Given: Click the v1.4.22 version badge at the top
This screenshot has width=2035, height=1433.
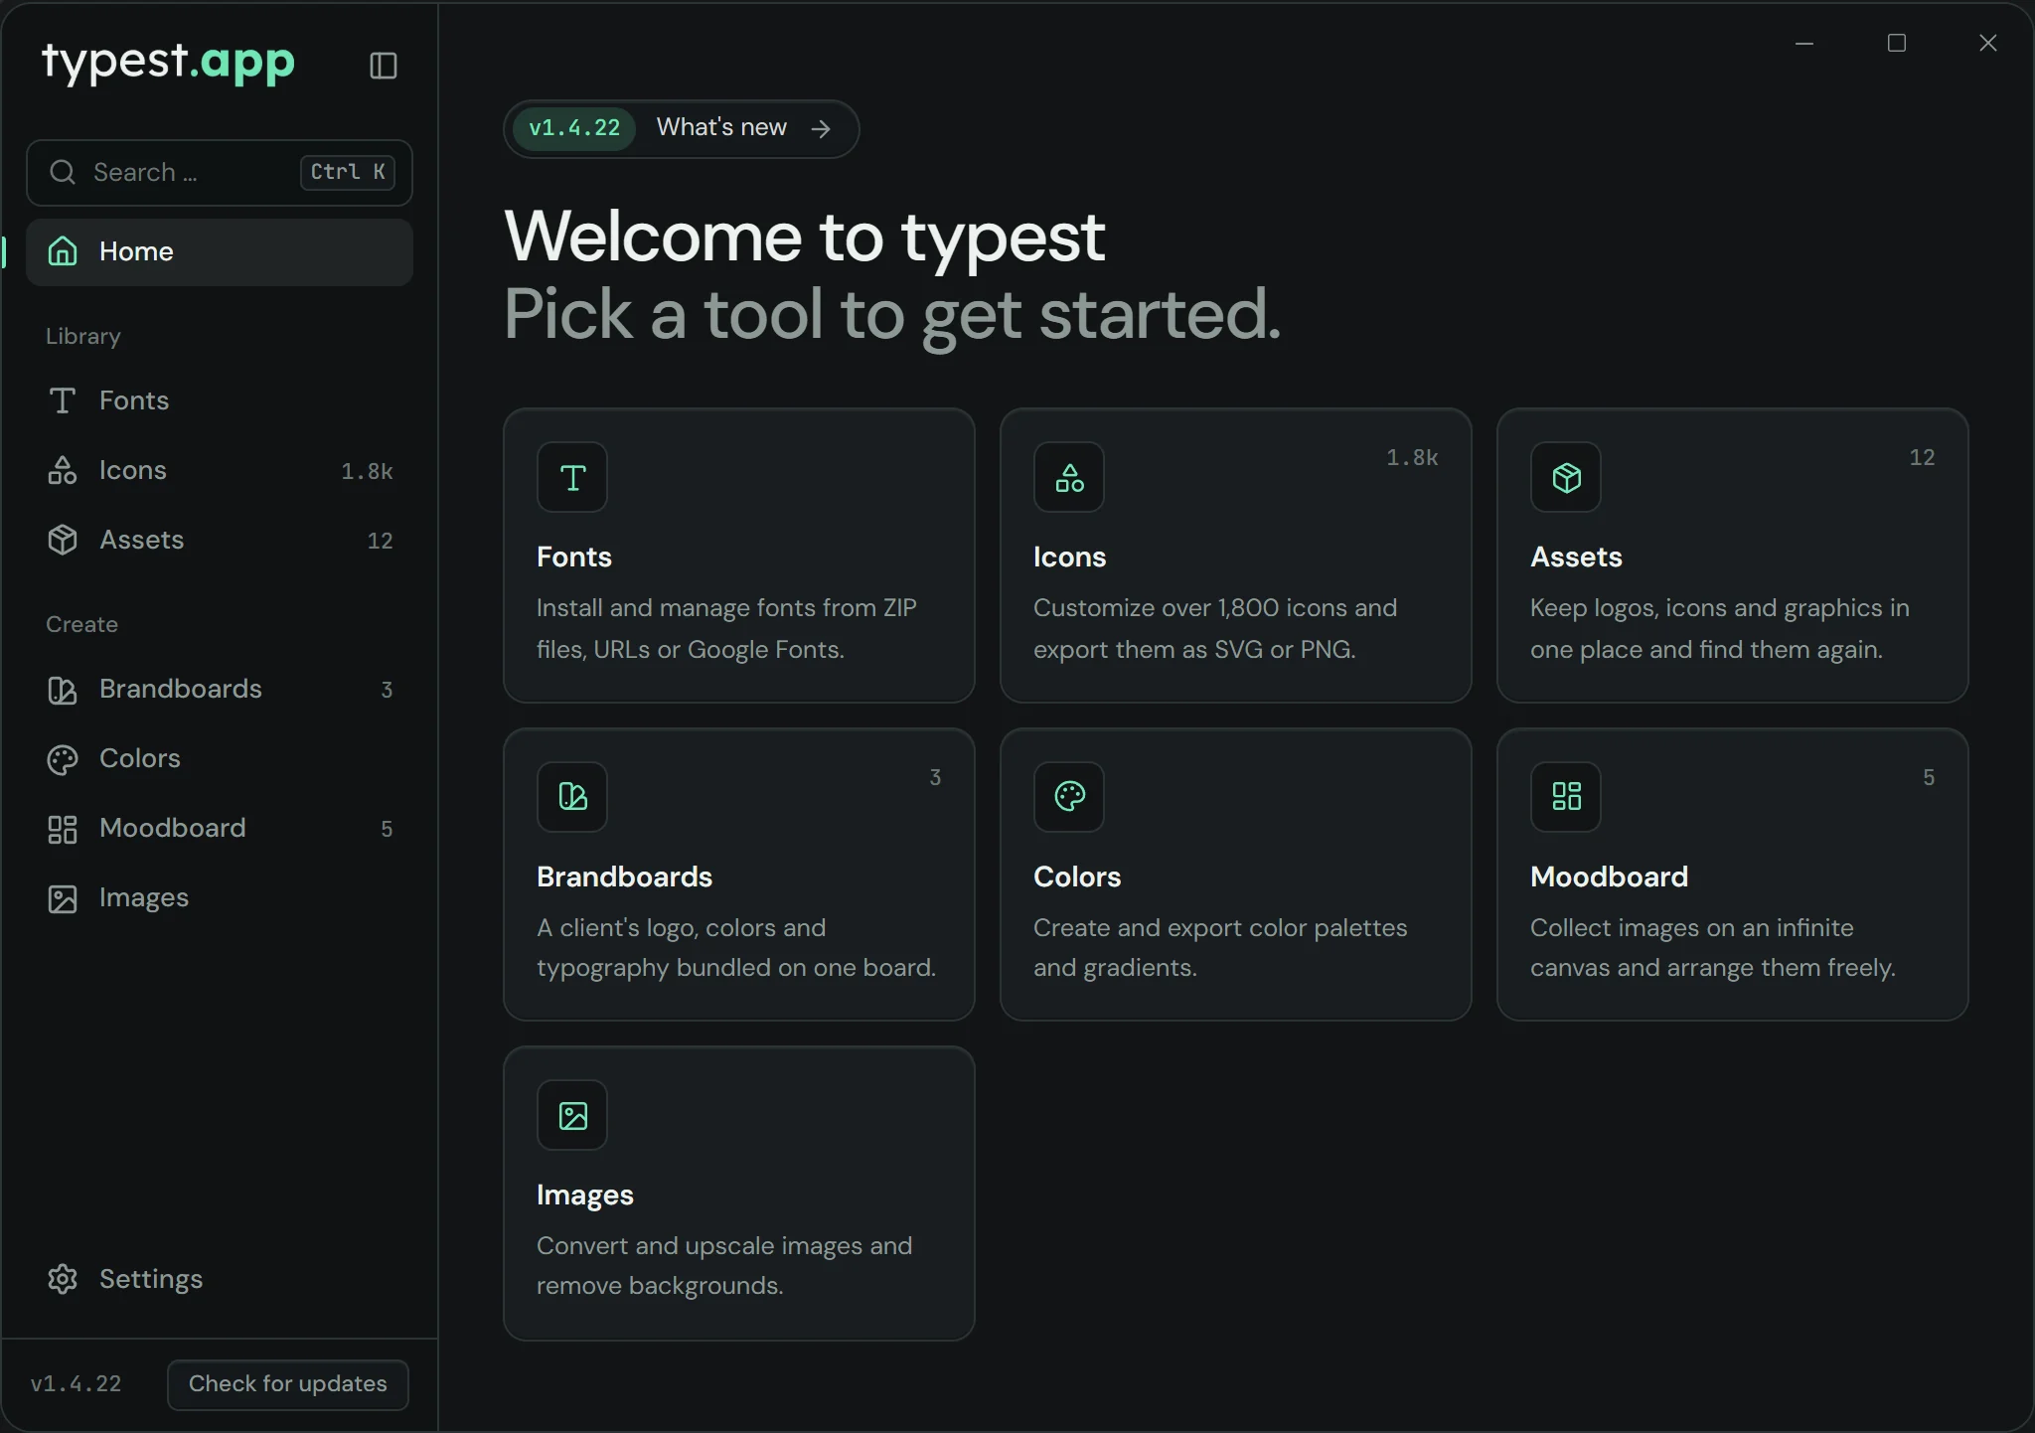Looking at the screenshot, I should tap(574, 128).
